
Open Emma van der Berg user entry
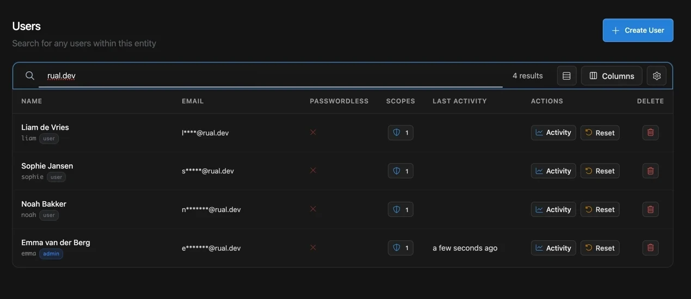coord(55,242)
